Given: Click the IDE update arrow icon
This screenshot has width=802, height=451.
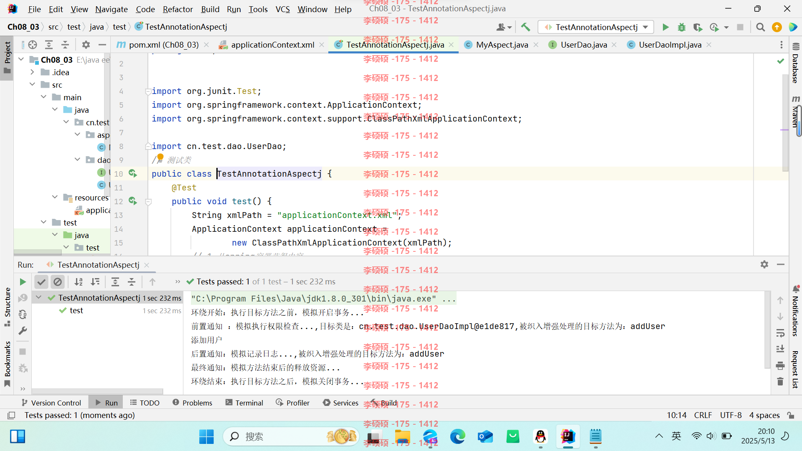Looking at the screenshot, I should (777, 27).
